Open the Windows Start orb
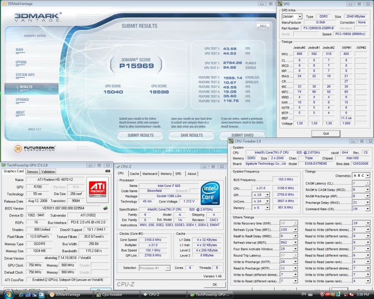The width and height of the screenshot is (374, 299). (x=9, y=294)
